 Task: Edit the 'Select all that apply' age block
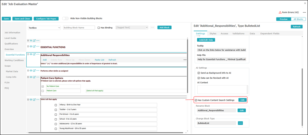tap(34, 99)
